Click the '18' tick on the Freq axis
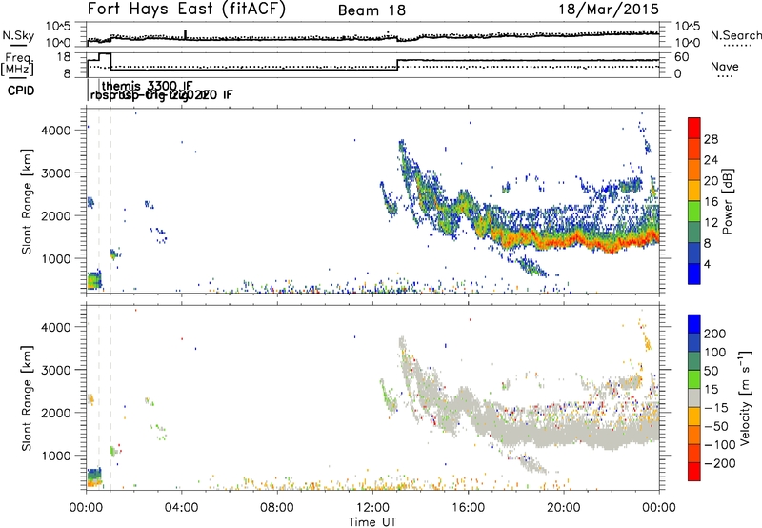 coord(64,57)
